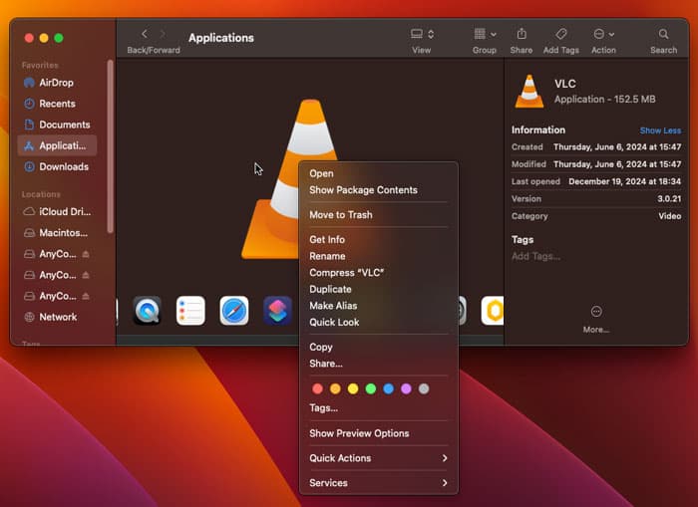The height and width of the screenshot is (507, 698).
Task: Expand the Services submenu arrow
Action: 445,483
